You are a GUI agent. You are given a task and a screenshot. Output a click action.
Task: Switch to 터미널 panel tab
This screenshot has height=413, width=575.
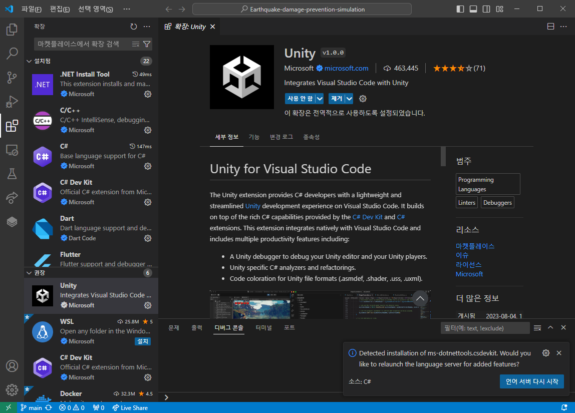[263, 327]
